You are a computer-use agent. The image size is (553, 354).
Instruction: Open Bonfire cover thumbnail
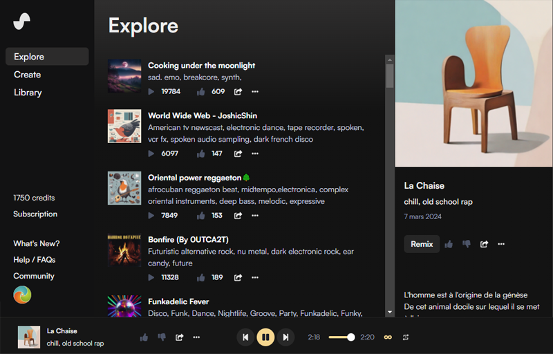click(124, 250)
